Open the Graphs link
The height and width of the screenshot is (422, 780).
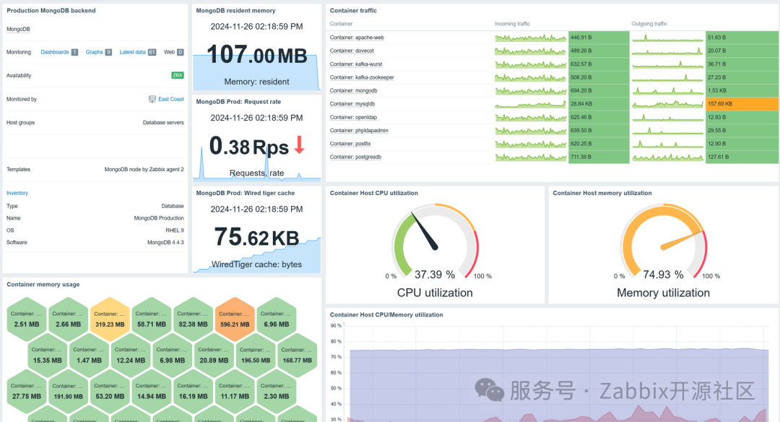pos(94,52)
